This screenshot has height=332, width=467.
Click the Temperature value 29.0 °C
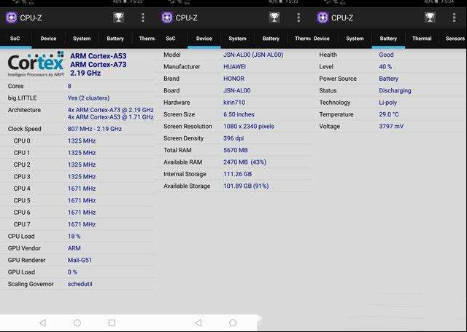[389, 114]
